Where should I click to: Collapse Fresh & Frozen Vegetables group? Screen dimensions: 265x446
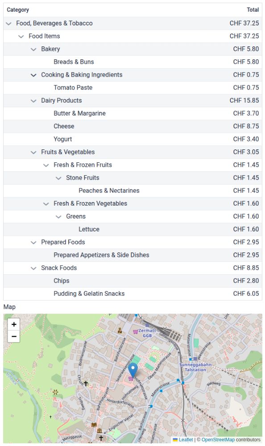coord(46,203)
